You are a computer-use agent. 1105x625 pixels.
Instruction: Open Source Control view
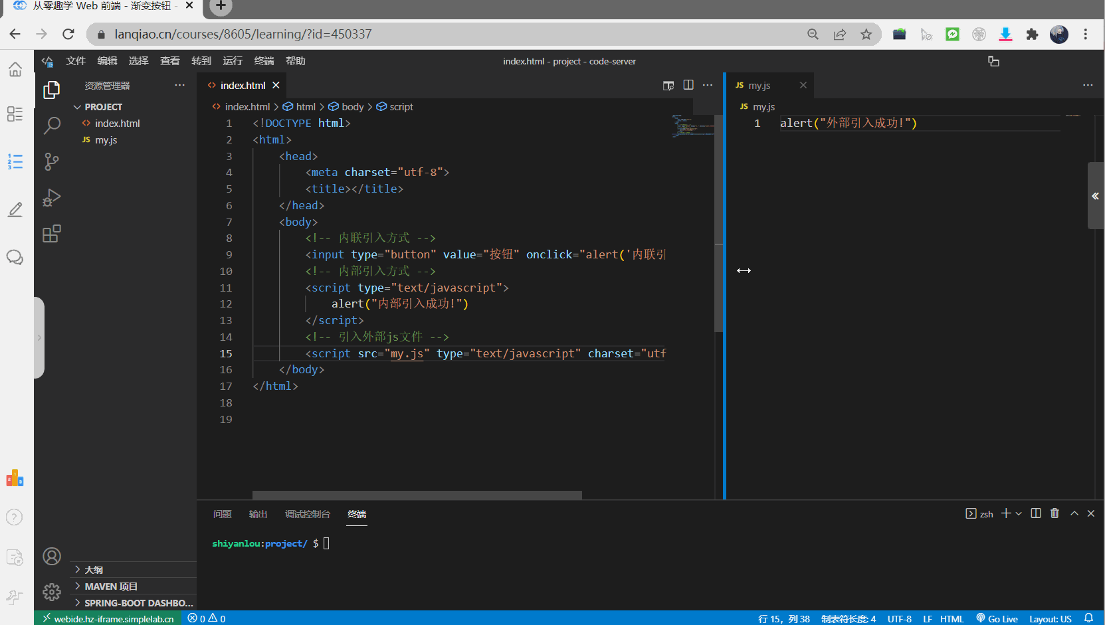coord(51,161)
